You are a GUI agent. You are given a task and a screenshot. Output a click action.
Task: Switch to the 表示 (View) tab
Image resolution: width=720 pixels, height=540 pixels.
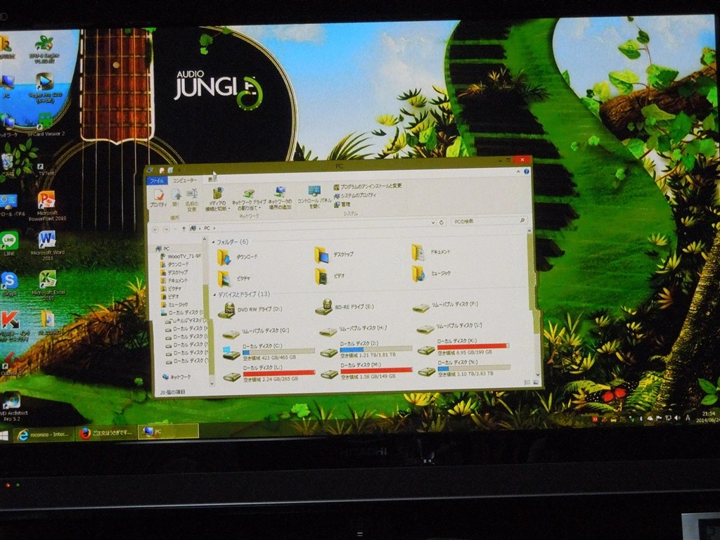pyautogui.click(x=212, y=179)
